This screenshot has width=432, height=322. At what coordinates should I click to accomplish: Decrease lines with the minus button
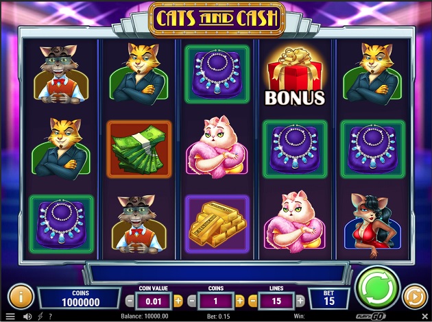tap(252, 301)
